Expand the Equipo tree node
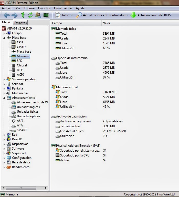This screenshot has width=179, height=197. [4, 33]
